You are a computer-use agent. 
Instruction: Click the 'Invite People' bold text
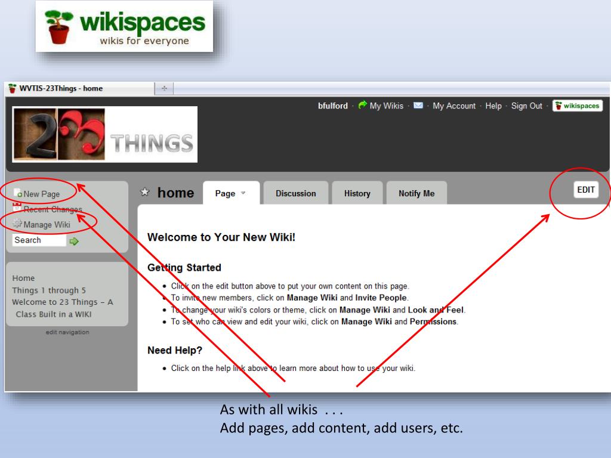pyautogui.click(x=381, y=298)
